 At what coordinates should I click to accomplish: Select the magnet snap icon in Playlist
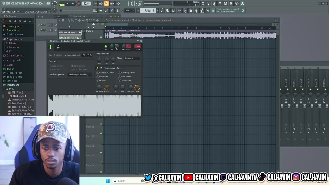63,20
